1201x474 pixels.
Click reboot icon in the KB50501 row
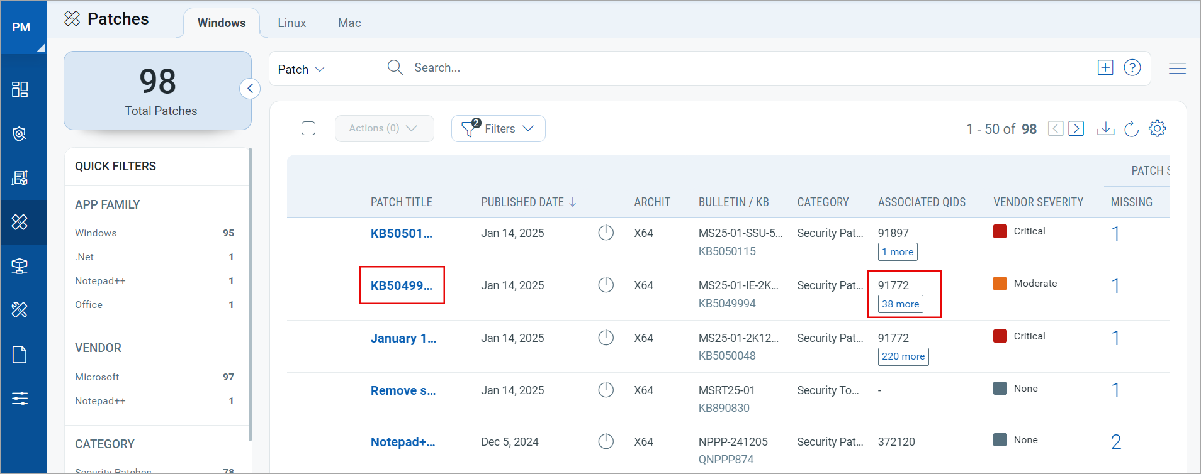click(606, 233)
